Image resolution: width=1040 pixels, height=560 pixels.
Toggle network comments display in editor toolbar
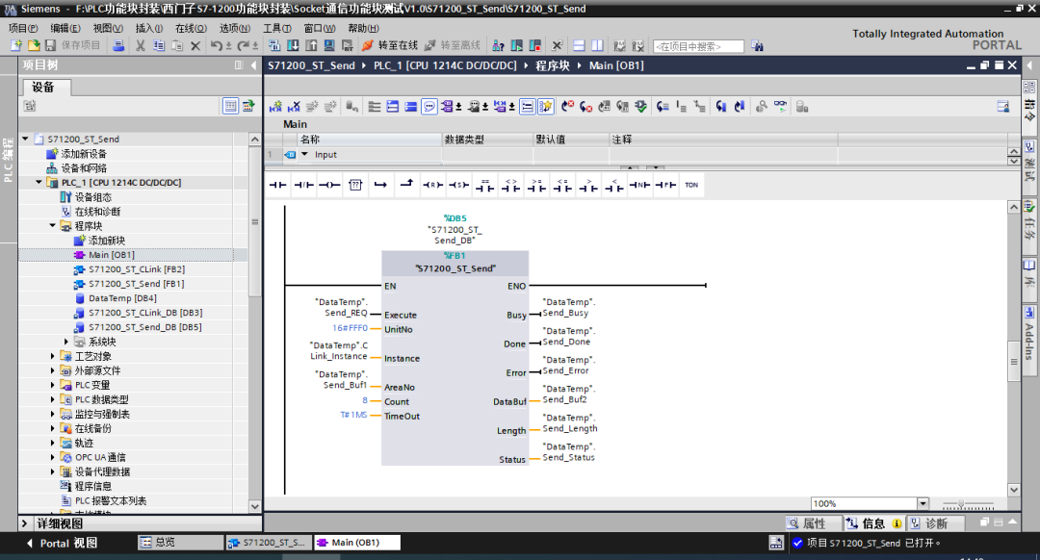point(429,107)
